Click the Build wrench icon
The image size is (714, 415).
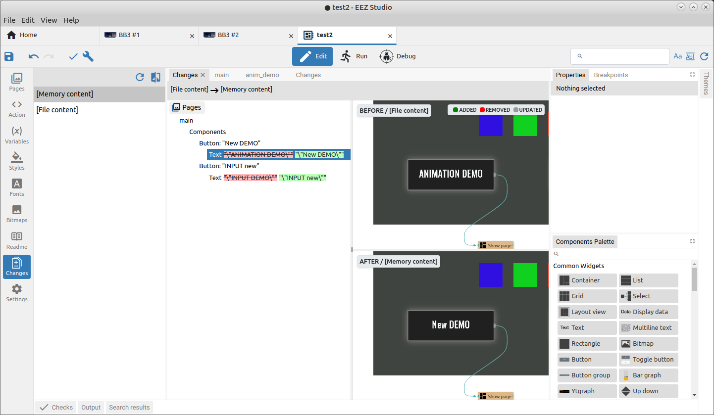coord(88,56)
